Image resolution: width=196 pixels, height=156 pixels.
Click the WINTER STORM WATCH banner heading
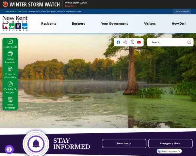coord(35,4)
